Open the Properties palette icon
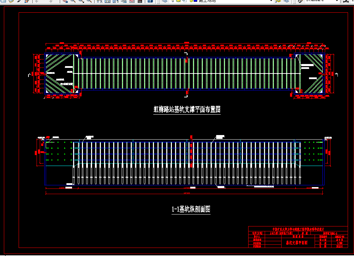The height and width of the screenshot is (256, 354). point(99,1)
